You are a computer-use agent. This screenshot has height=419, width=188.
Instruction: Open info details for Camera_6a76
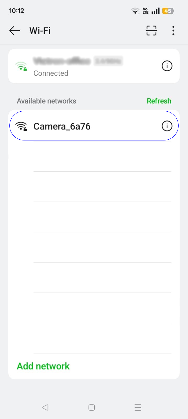pyautogui.click(x=167, y=126)
